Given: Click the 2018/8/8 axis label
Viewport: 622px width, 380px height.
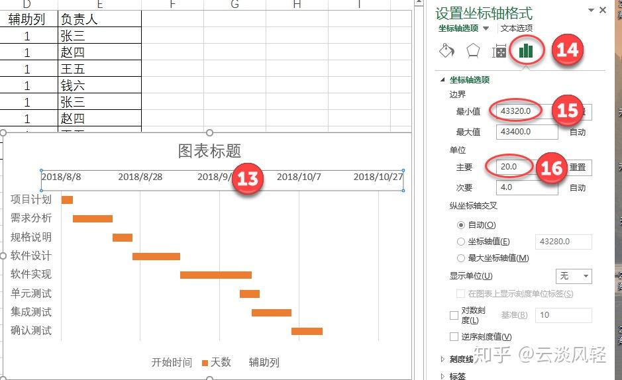Looking at the screenshot, I should tap(61, 177).
